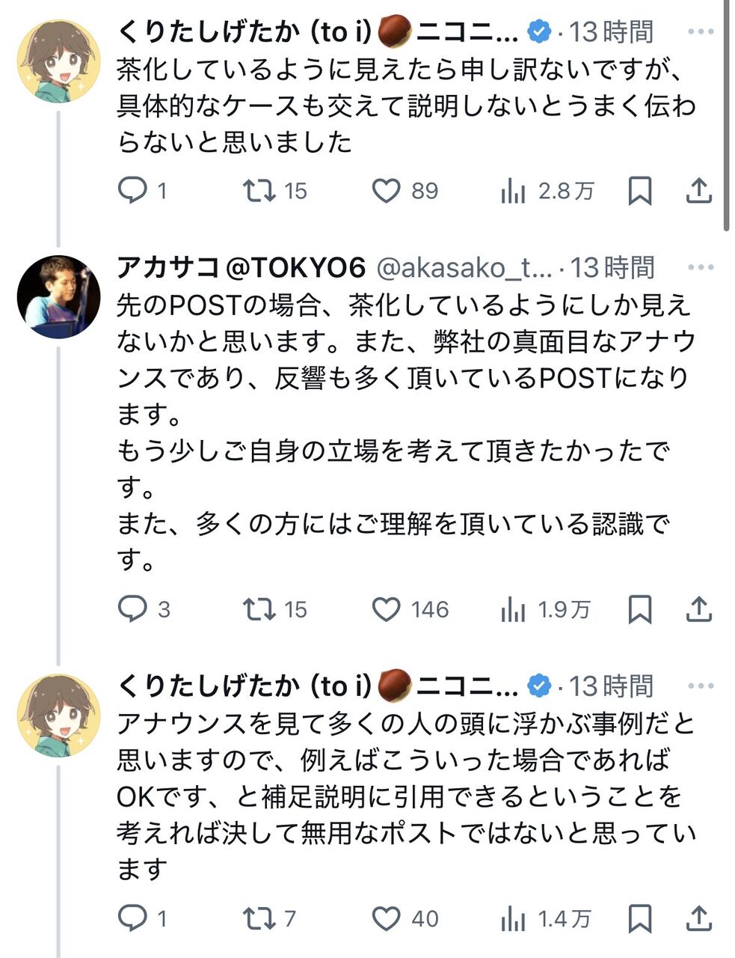Viewport: 735px width, 958px height.
Task: Open more options on アカサコ post
Action: pyautogui.click(x=701, y=267)
